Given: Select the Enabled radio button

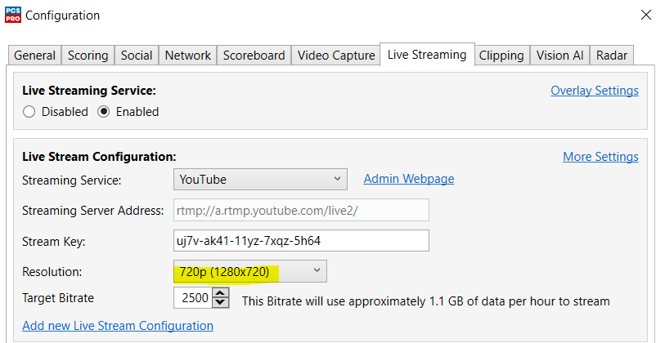Looking at the screenshot, I should 103,112.
